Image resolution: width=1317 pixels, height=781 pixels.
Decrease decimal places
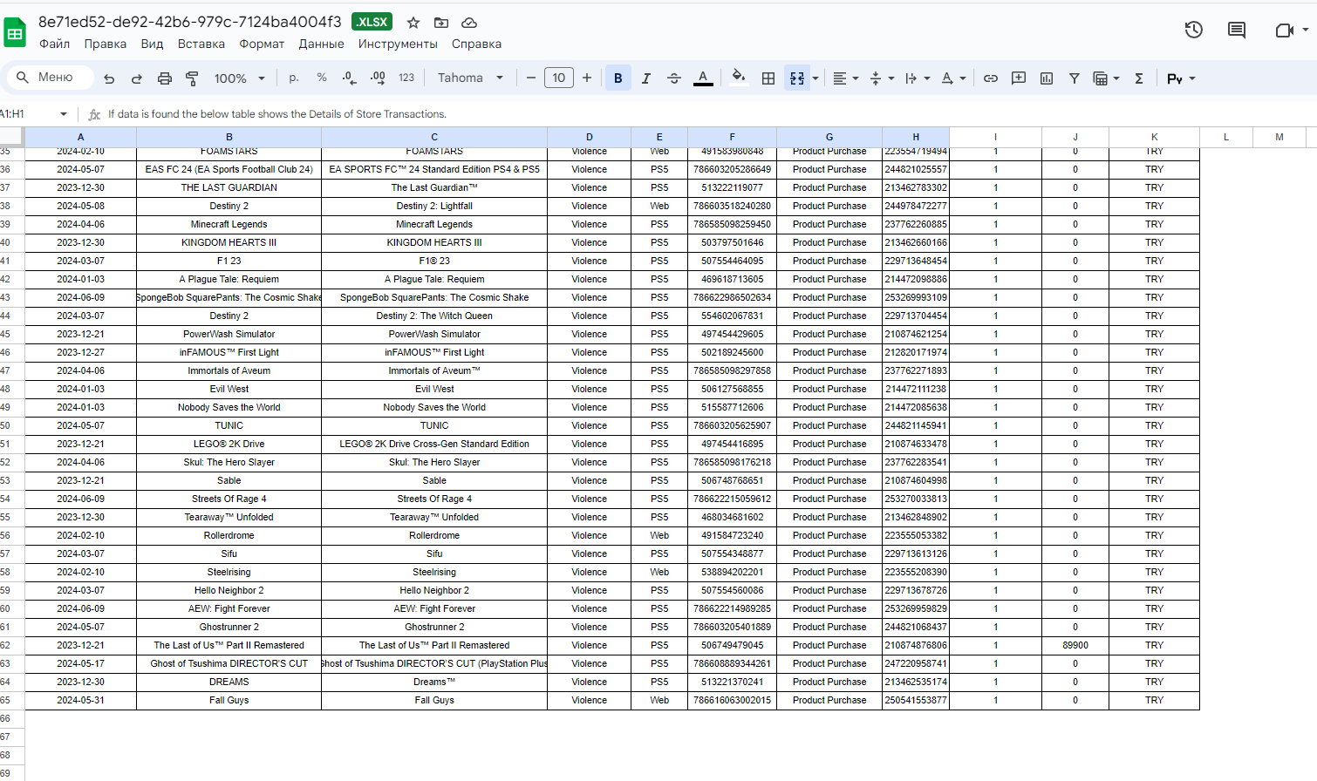tap(350, 78)
